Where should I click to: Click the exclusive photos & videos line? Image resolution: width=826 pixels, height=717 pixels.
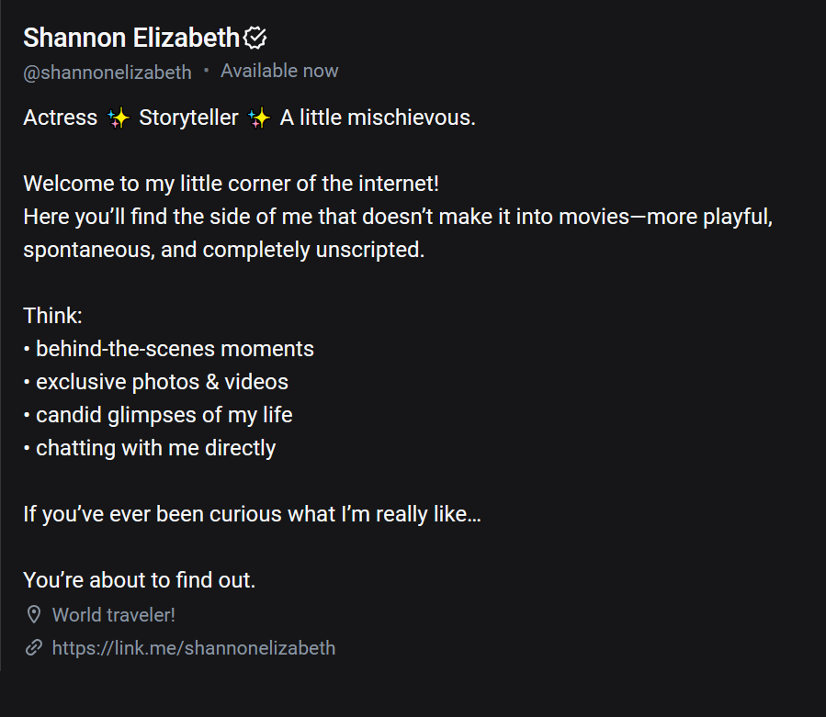(161, 381)
